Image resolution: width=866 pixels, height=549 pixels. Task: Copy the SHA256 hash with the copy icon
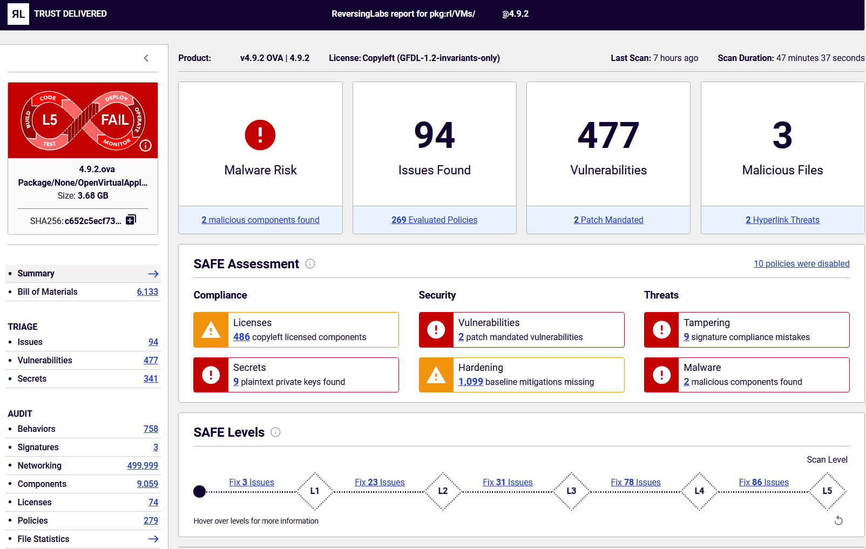(131, 220)
